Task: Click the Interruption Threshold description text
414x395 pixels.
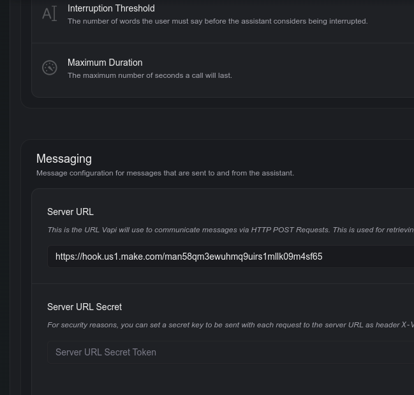Action: click(x=218, y=21)
